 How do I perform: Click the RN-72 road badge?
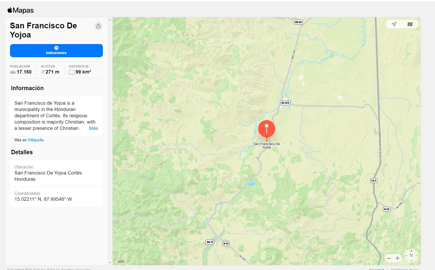(x=210, y=242)
